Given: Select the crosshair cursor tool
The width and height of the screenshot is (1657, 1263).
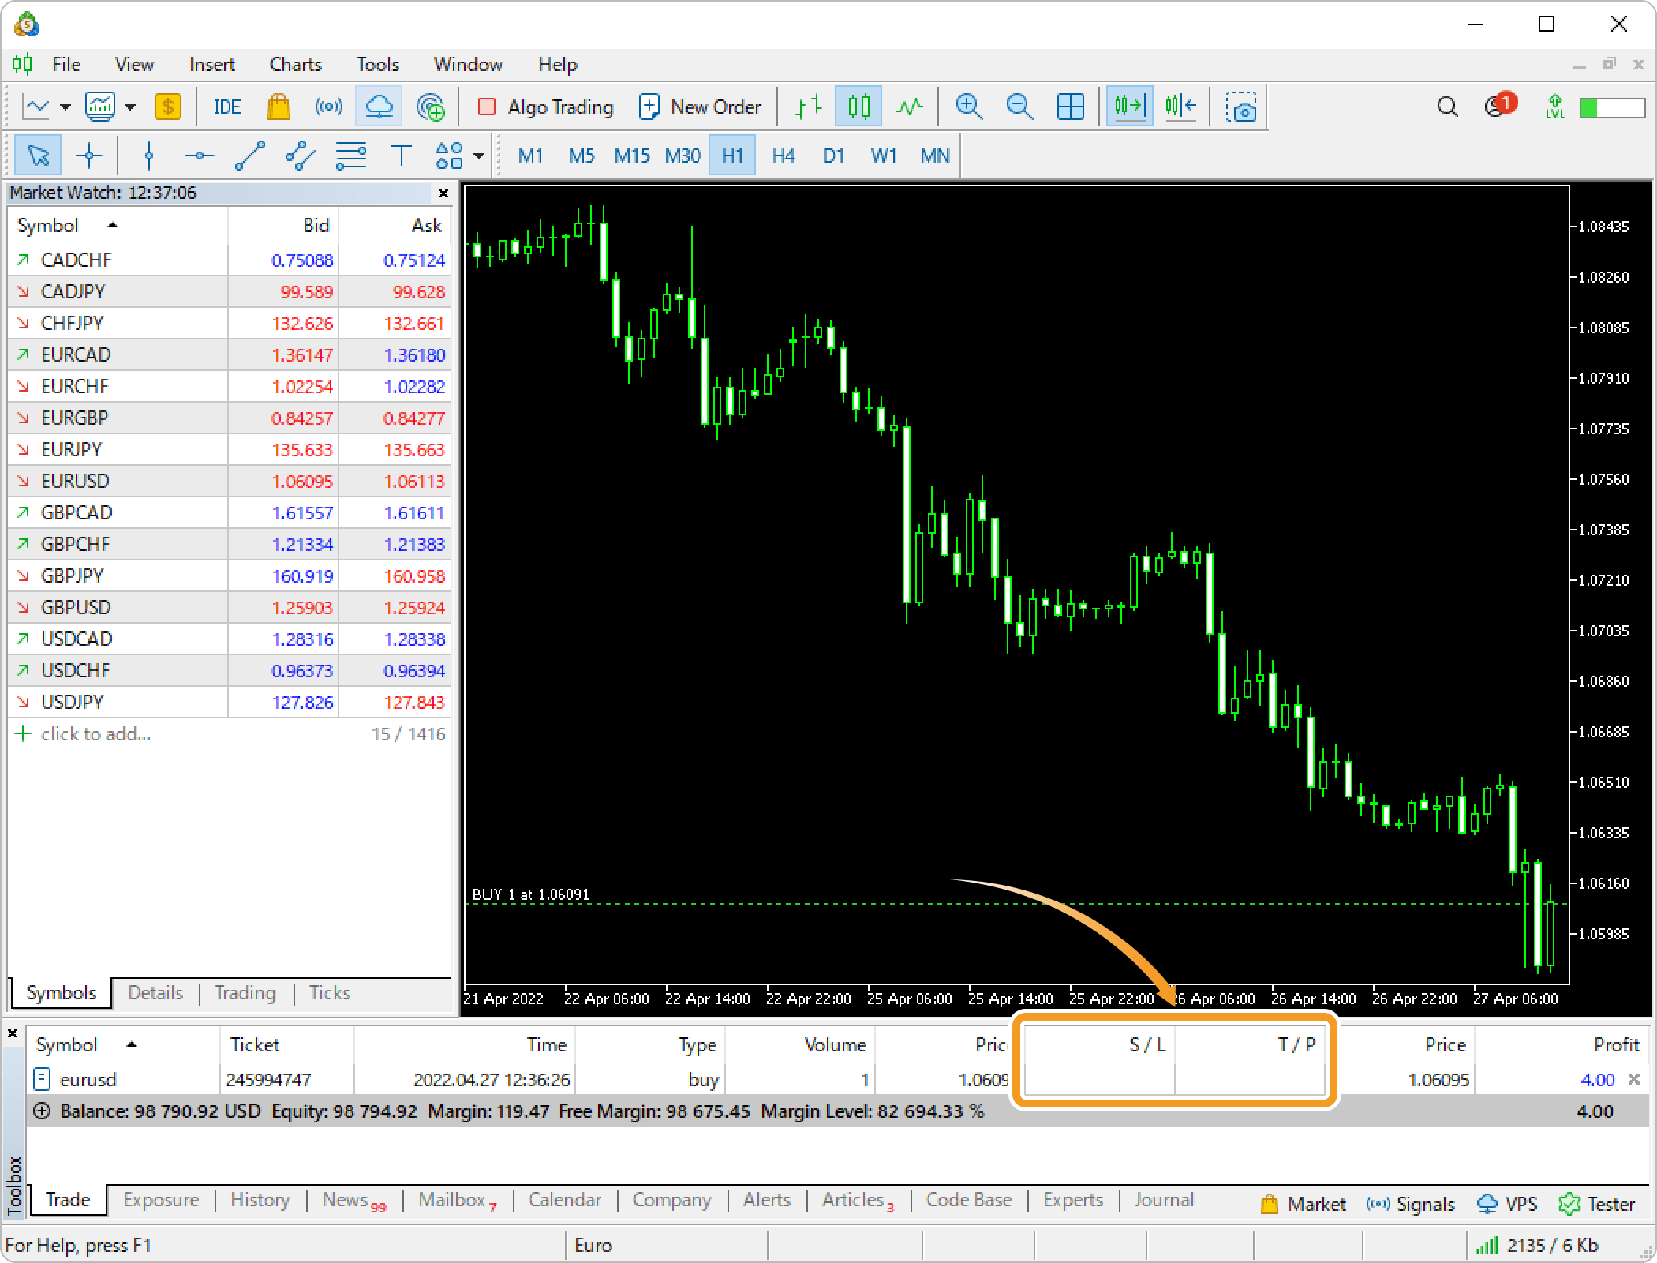Looking at the screenshot, I should [90, 156].
